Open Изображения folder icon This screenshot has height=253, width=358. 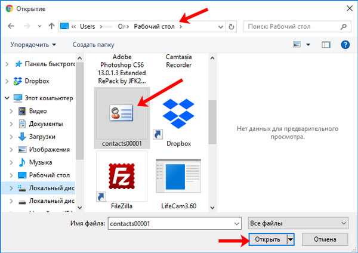pos(22,150)
